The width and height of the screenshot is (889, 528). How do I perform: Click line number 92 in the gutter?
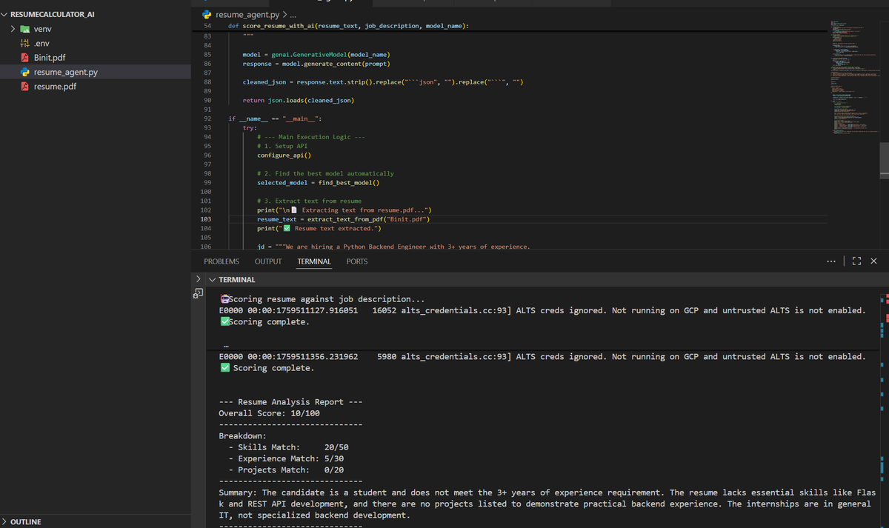tap(208, 118)
